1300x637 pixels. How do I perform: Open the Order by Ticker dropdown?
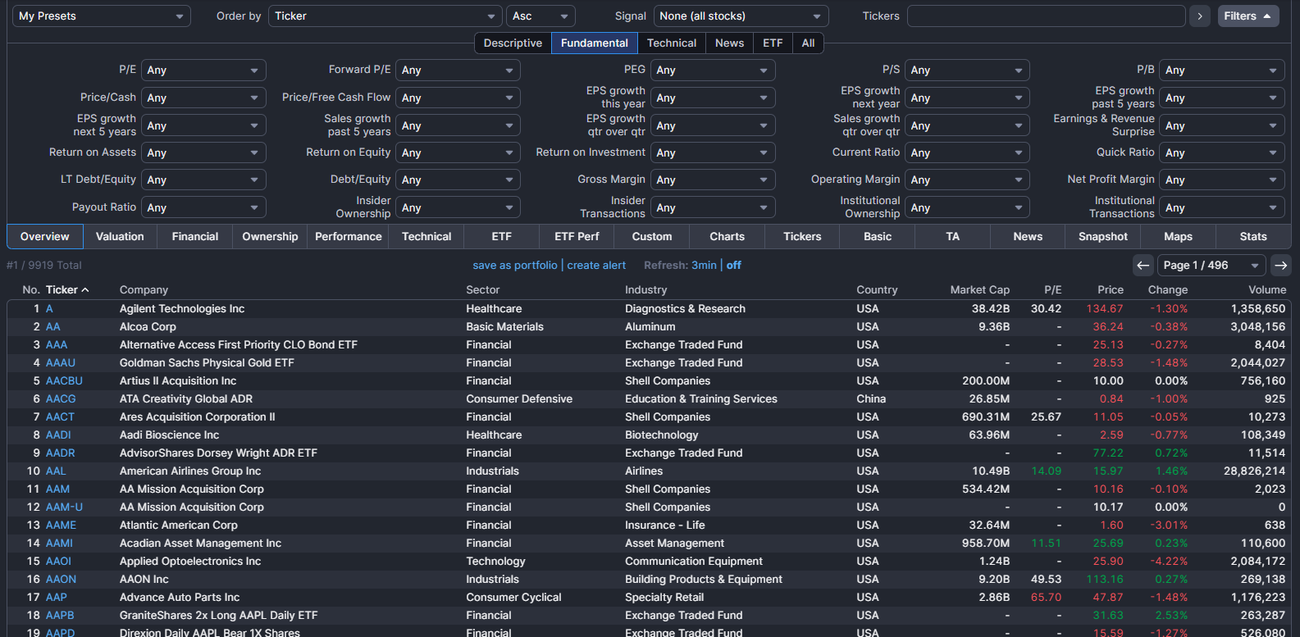point(385,16)
